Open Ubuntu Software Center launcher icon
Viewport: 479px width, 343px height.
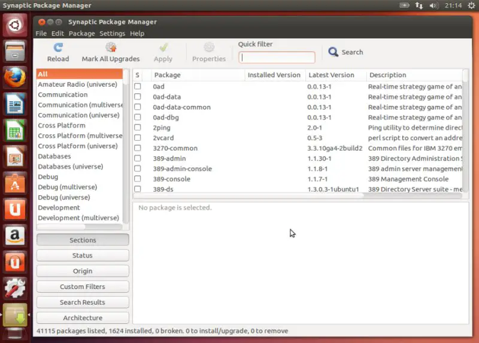point(14,183)
